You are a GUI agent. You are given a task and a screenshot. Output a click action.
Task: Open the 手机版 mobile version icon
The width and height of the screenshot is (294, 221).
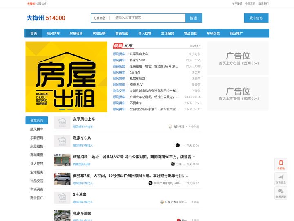(x=281, y=165)
